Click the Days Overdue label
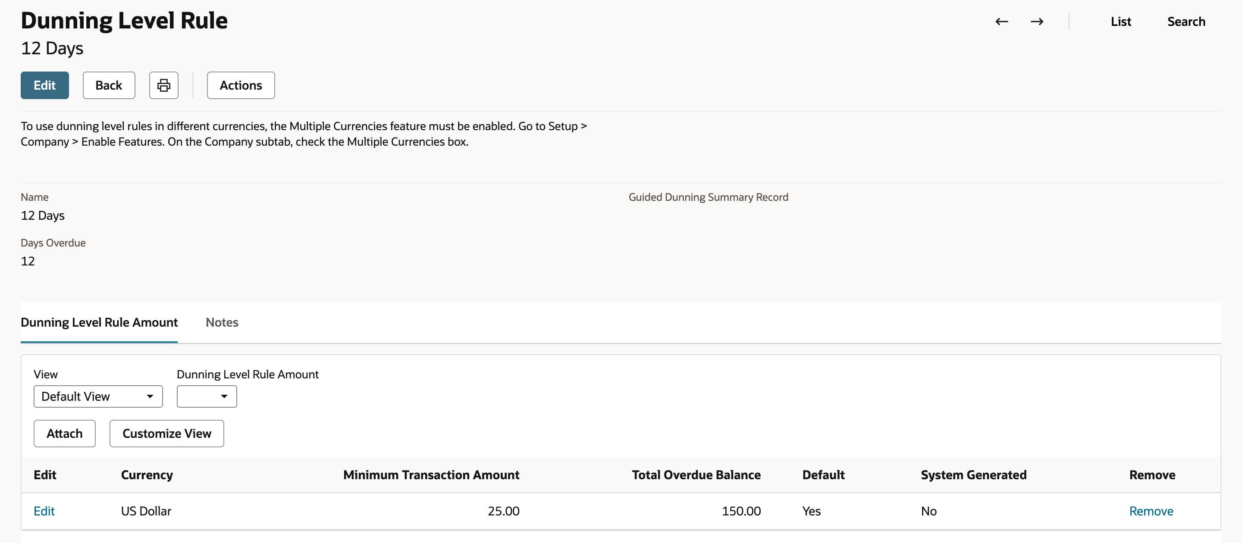This screenshot has width=1242, height=543. [x=53, y=243]
